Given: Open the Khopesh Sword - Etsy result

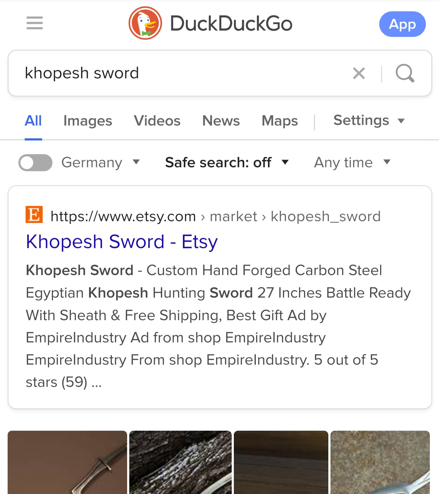Looking at the screenshot, I should [x=122, y=242].
